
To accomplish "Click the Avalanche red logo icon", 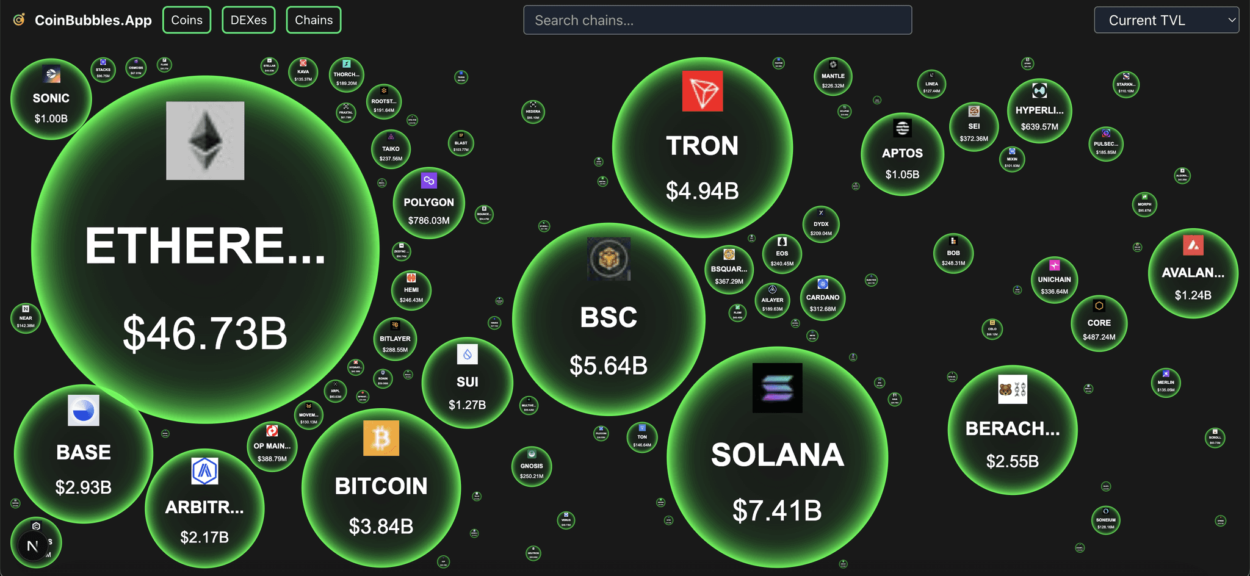I will pyautogui.click(x=1193, y=245).
